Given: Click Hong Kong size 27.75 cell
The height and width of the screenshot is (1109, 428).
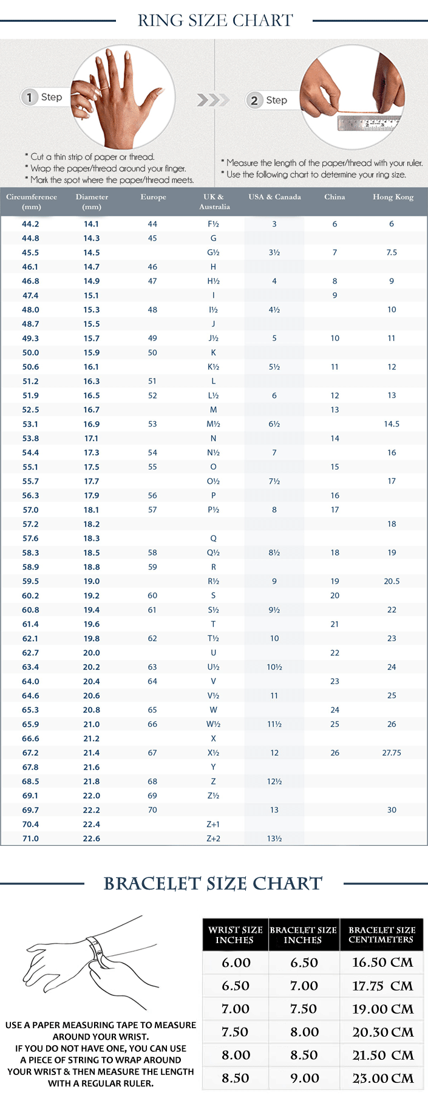Looking at the screenshot, I should point(392,753).
